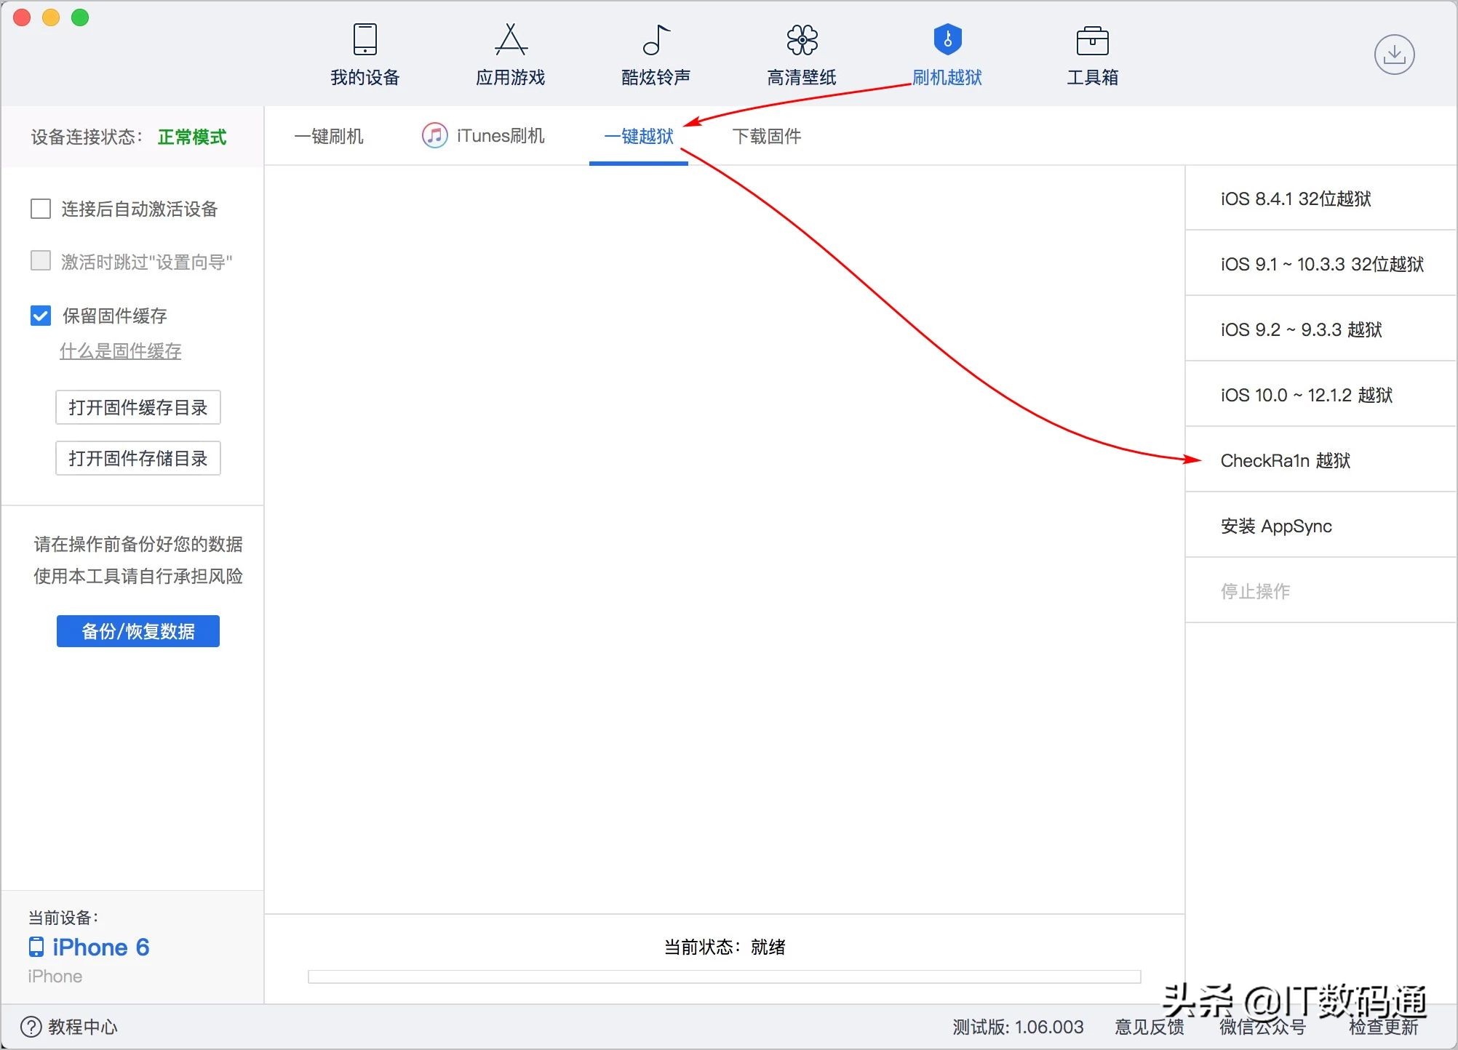Viewport: 1458px width, 1050px height.
Task: Click the iTunes icon beside iTunes刷机
Action: [x=434, y=135]
